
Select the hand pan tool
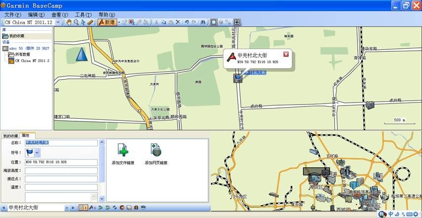tap(69, 22)
